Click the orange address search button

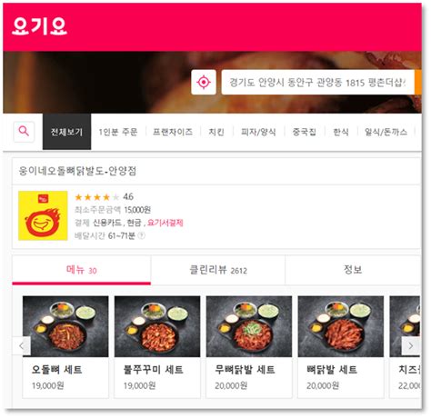coord(418,82)
